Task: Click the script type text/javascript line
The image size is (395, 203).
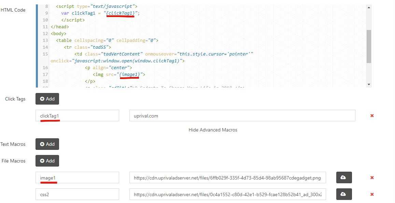Action: pos(97,6)
